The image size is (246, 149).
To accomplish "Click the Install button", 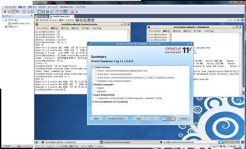I will coord(169,119).
